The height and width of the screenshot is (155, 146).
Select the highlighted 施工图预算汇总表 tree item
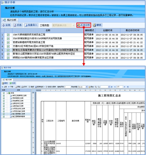click(18, 114)
